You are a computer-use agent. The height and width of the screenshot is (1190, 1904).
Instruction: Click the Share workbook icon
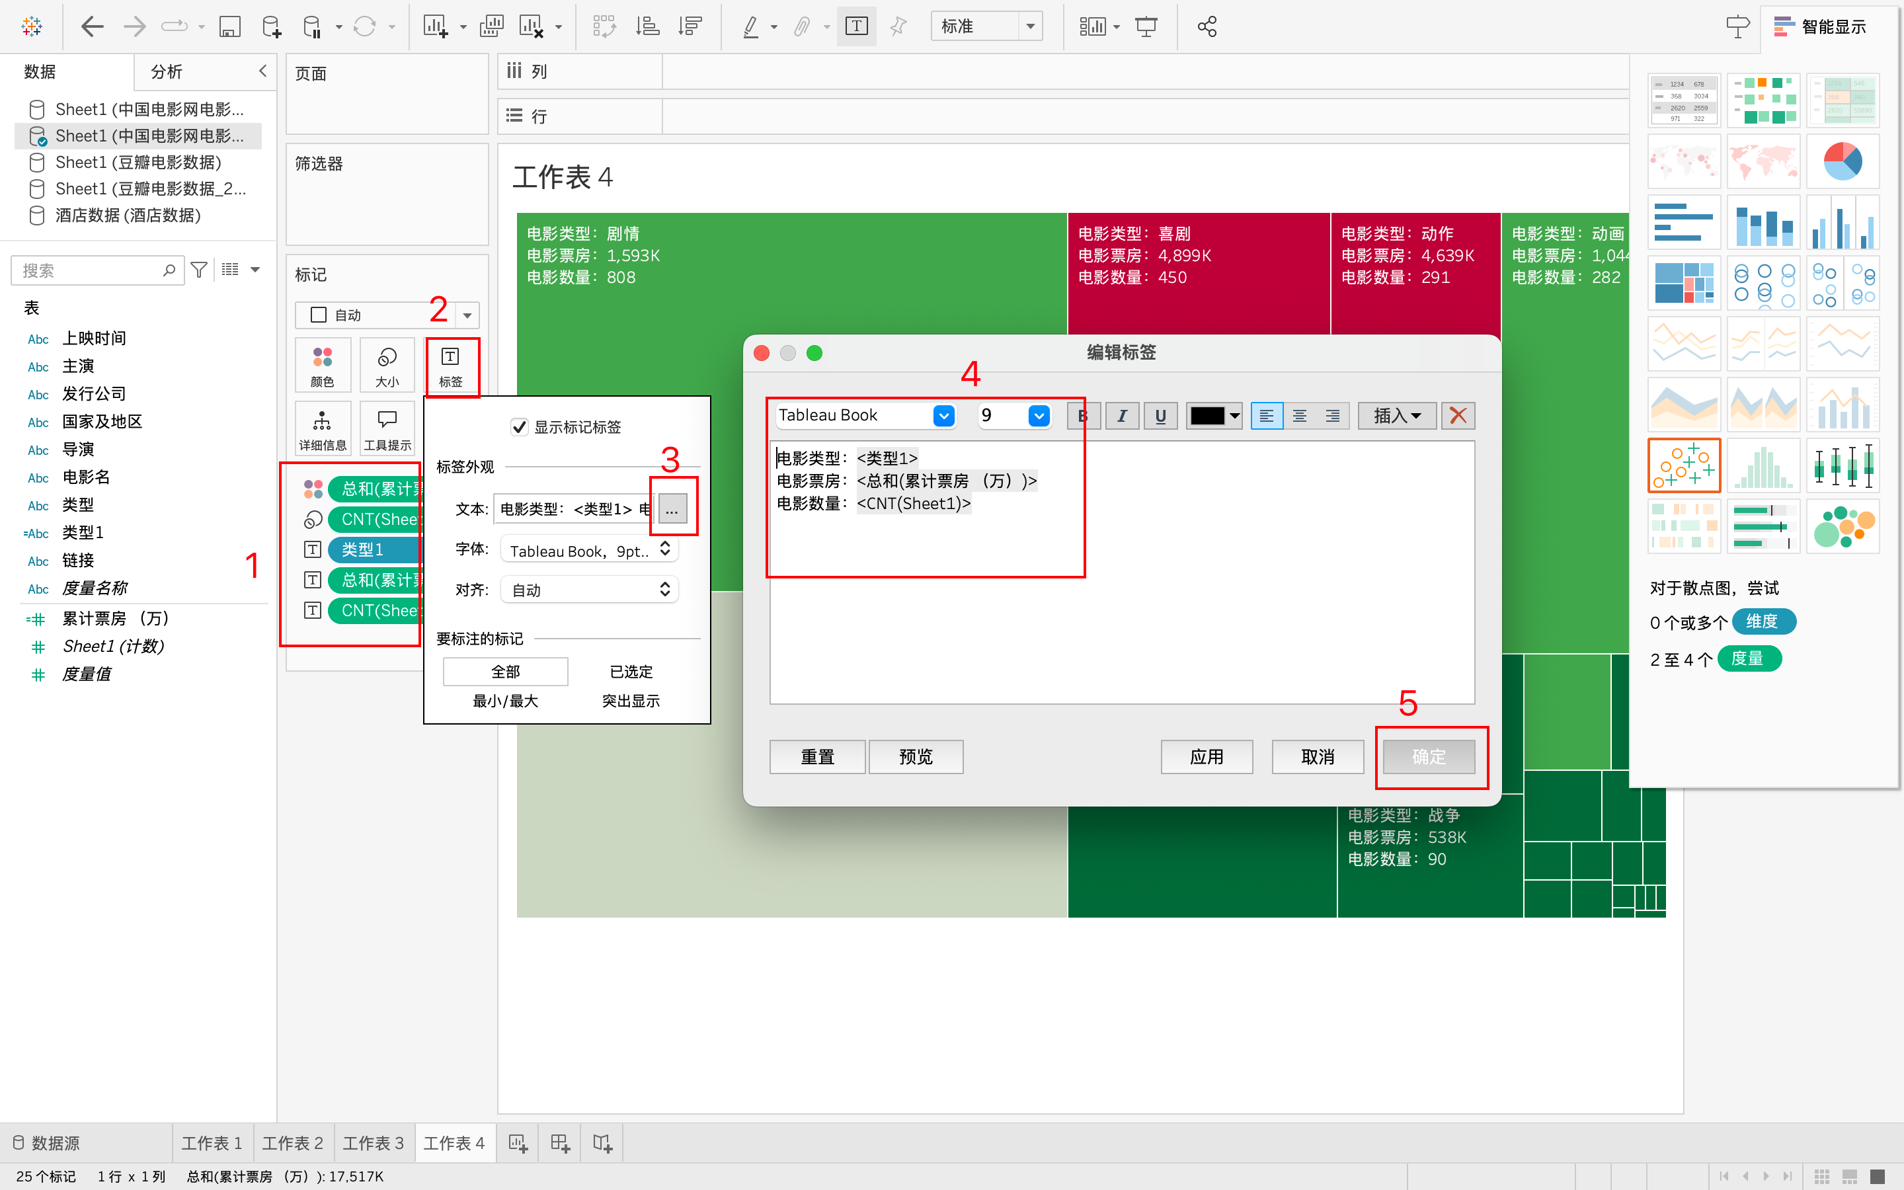tap(1206, 26)
